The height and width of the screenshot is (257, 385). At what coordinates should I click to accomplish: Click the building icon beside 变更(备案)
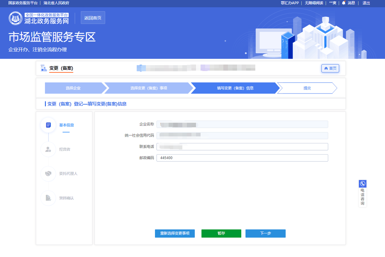(x=44, y=68)
